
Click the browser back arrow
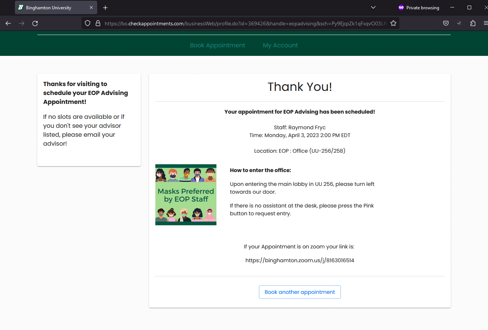click(8, 23)
